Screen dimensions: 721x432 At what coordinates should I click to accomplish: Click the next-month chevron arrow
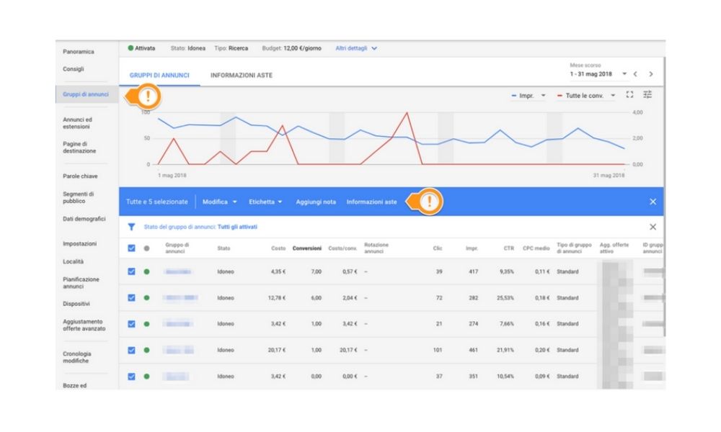click(651, 74)
